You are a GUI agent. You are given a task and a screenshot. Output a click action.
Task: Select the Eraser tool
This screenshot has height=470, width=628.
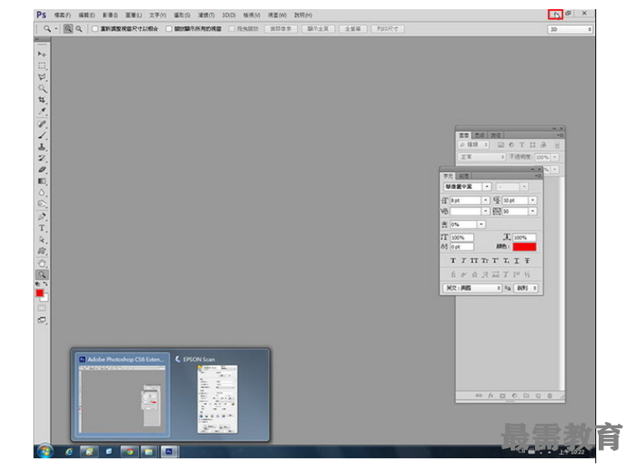(42, 170)
